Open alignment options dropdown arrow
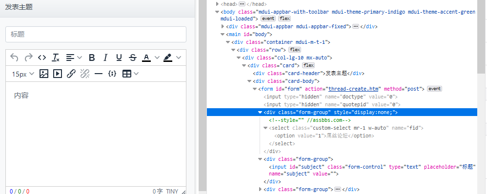The height and width of the screenshot is (194, 487). tap(79, 58)
